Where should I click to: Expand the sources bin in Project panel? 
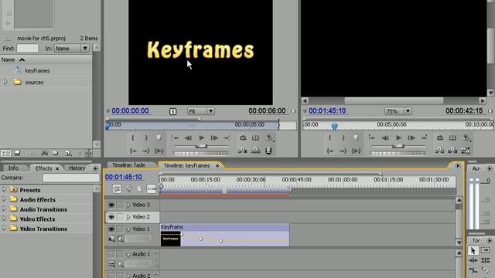(x=5, y=83)
